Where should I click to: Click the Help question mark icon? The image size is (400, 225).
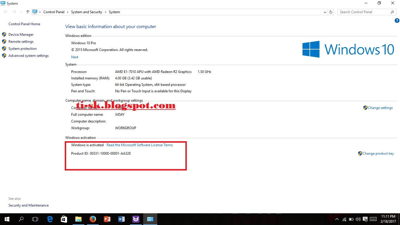pyautogui.click(x=397, y=21)
